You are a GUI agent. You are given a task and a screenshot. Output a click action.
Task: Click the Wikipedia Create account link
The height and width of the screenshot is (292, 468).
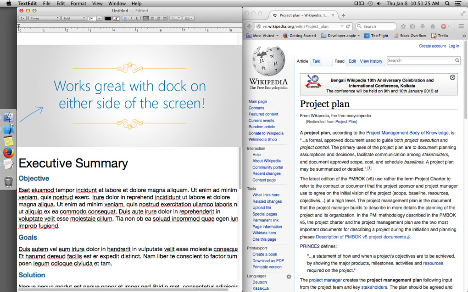click(x=432, y=46)
